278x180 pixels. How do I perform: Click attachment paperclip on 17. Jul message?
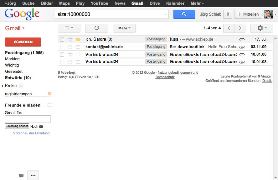242,40
